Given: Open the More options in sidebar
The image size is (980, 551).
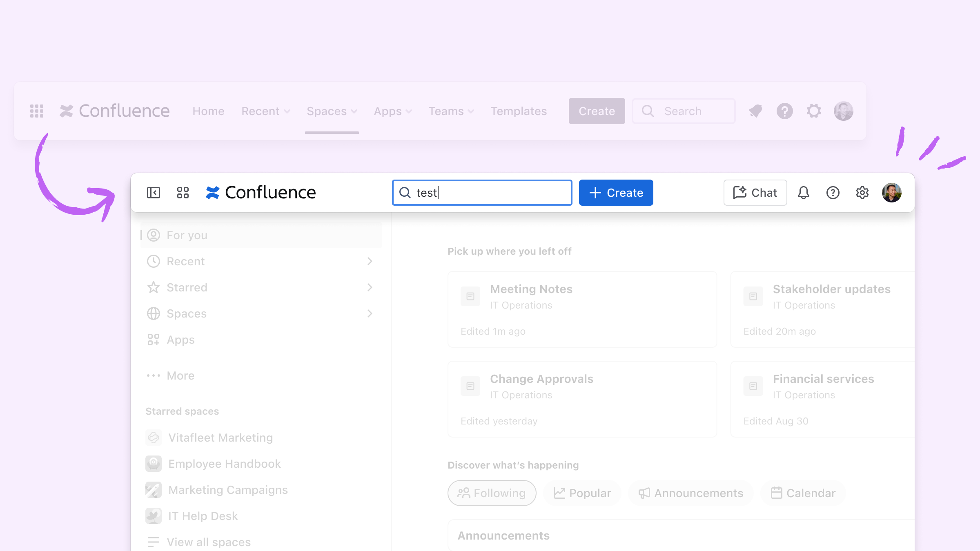Looking at the screenshot, I should coord(180,375).
